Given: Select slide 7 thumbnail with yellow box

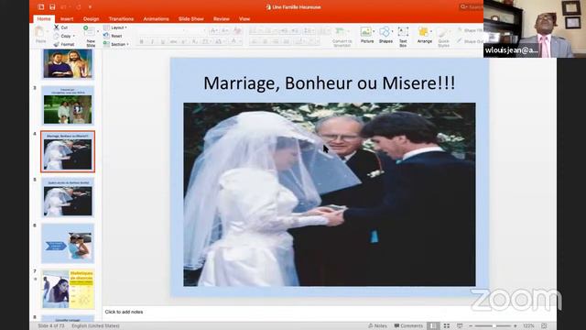Looking at the screenshot, I should pyautogui.click(x=68, y=290).
